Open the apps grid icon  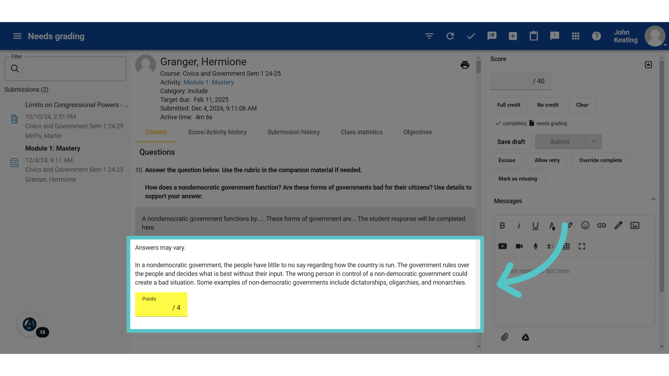[x=576, y=36]
